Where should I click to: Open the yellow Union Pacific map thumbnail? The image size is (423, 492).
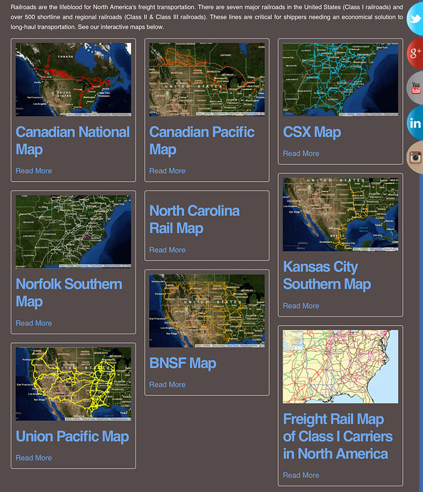(x=73, y=384)
